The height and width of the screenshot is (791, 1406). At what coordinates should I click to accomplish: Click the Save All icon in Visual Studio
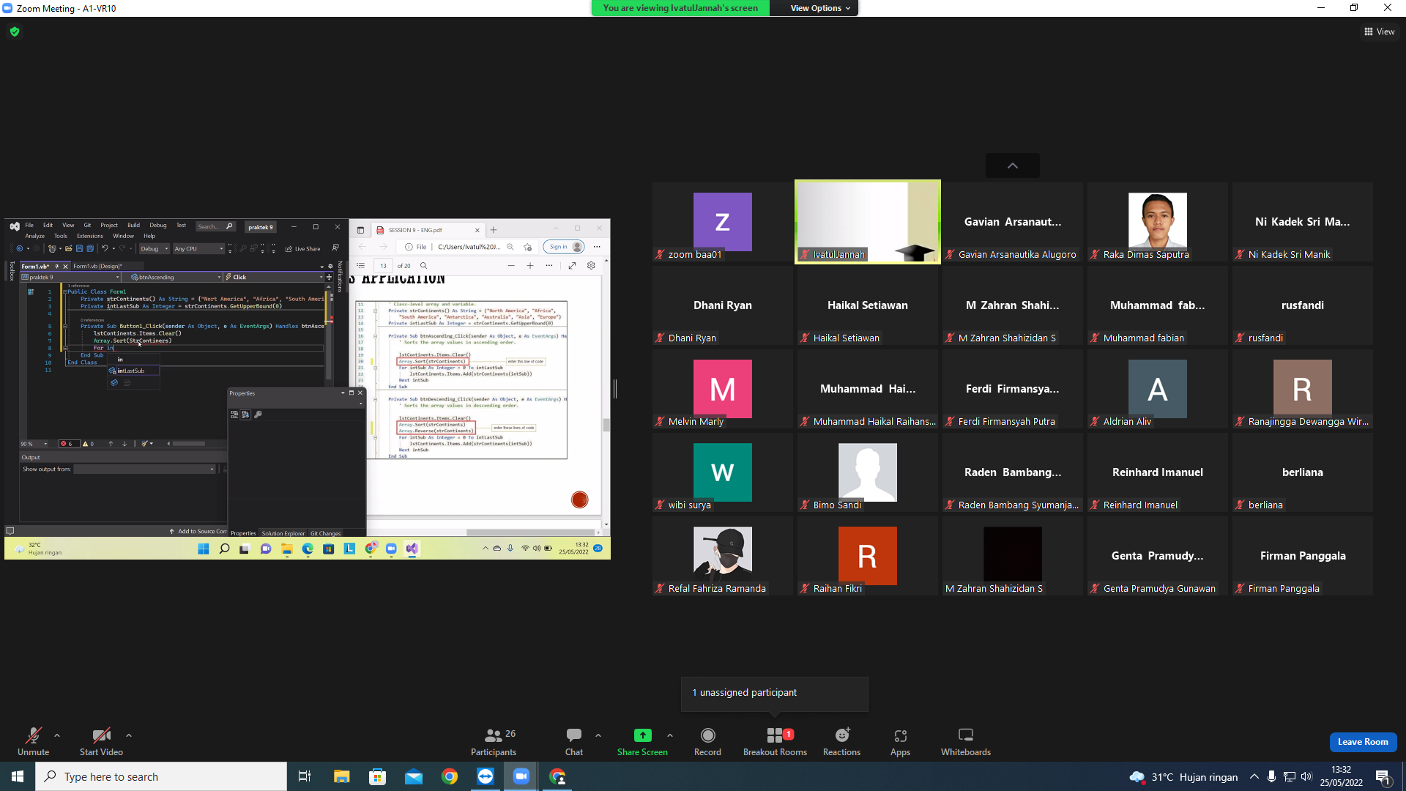pyautogui.click(x=89, y=249)
